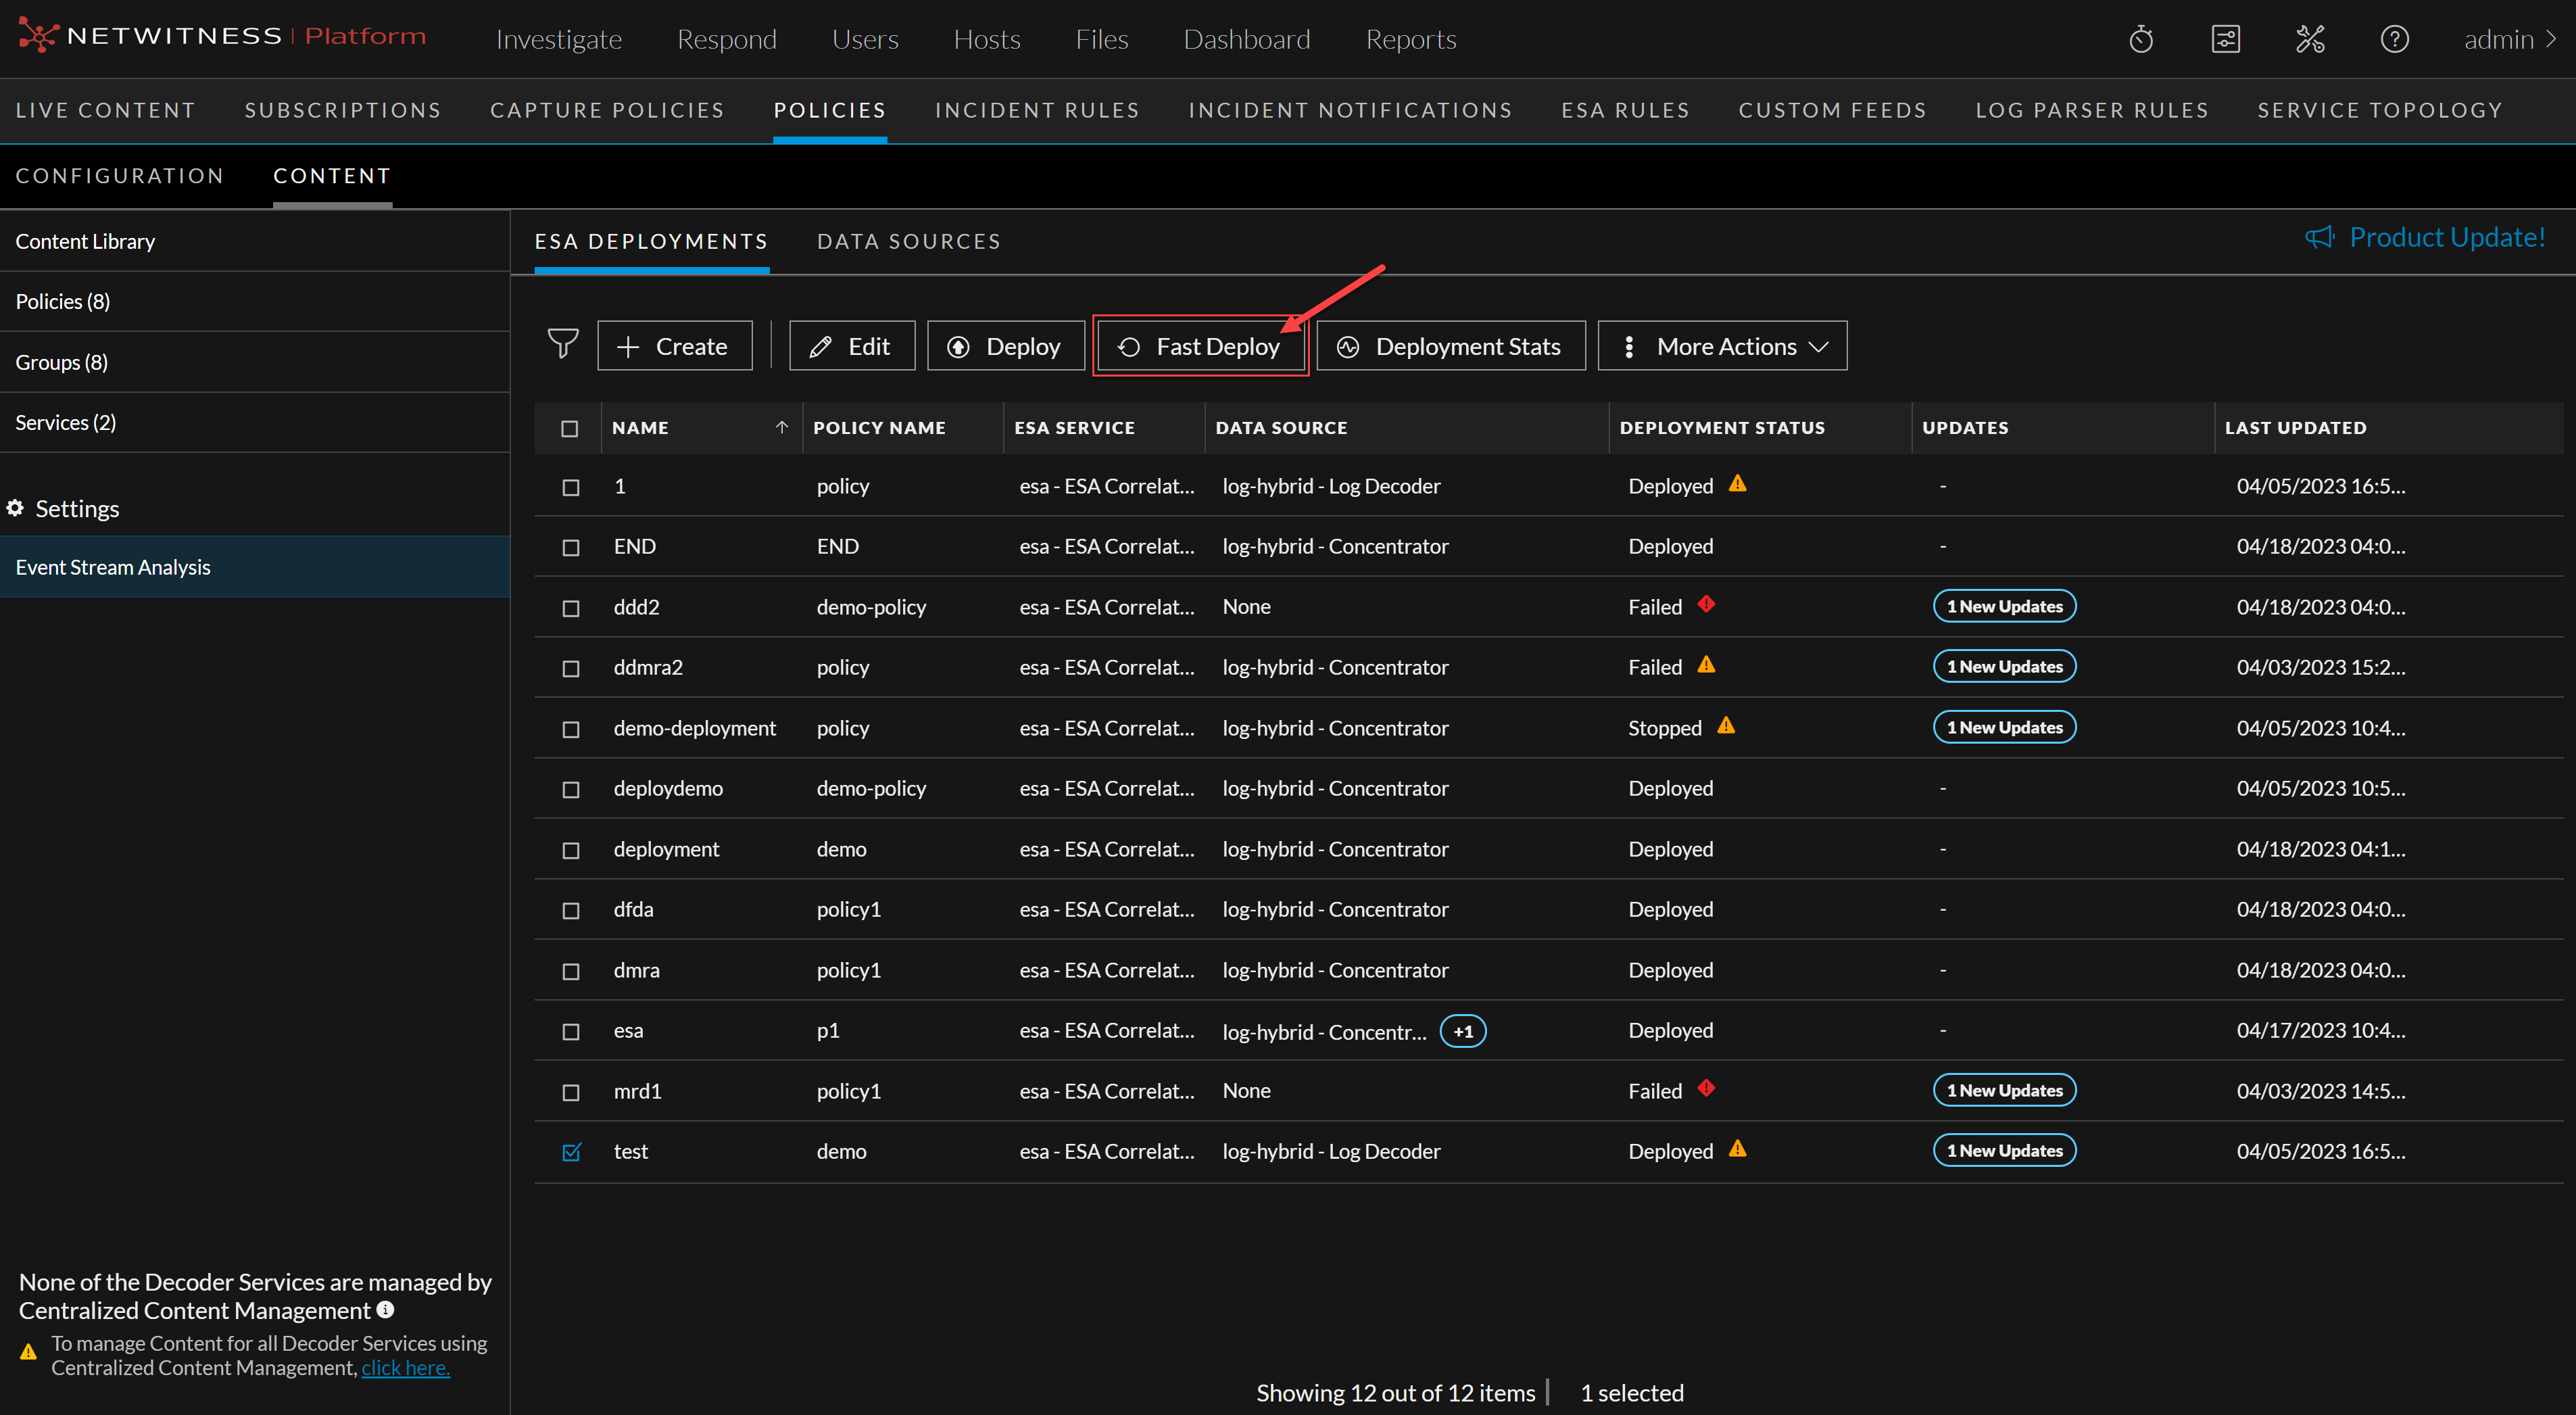The height and width of the screenshot is (1415, 2576).
Task: Open Settings with the gear icon
Action: pos(15,508)
